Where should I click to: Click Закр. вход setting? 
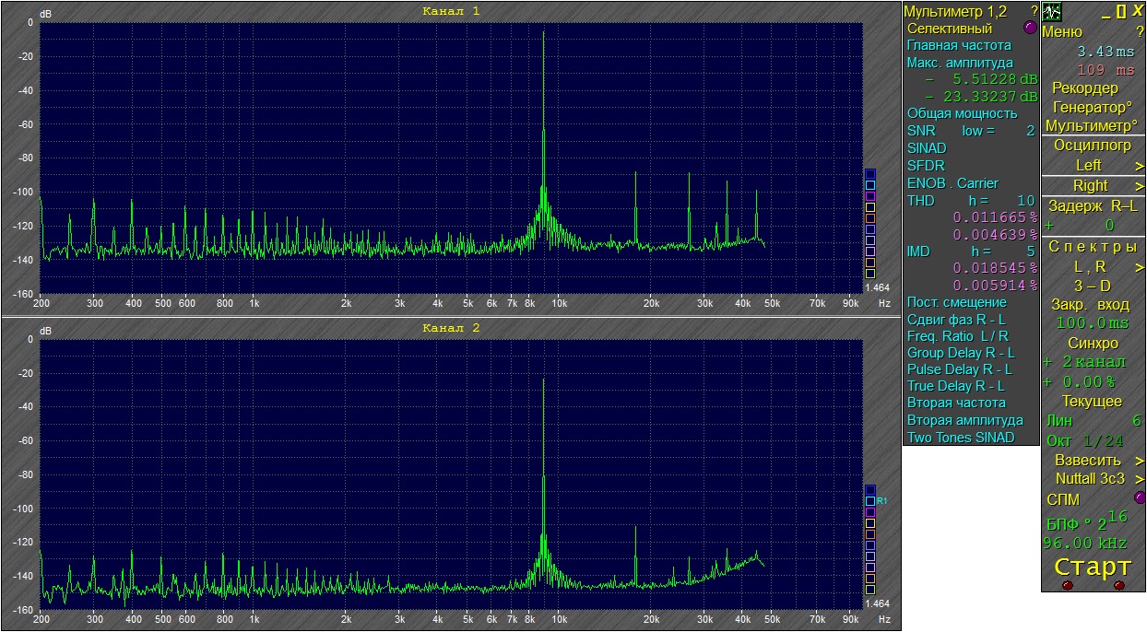point(1090,305)
